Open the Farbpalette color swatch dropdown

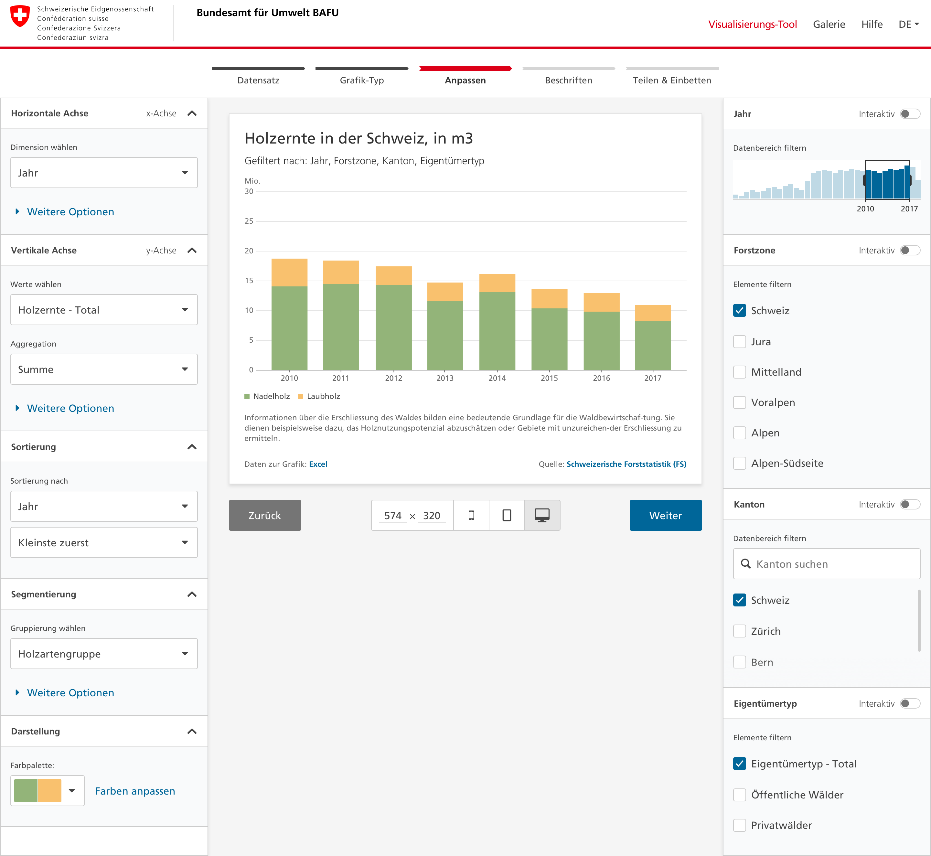coord(47,790)
